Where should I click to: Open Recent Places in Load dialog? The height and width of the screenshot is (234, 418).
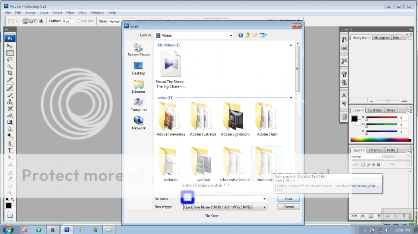coord(138,50)
